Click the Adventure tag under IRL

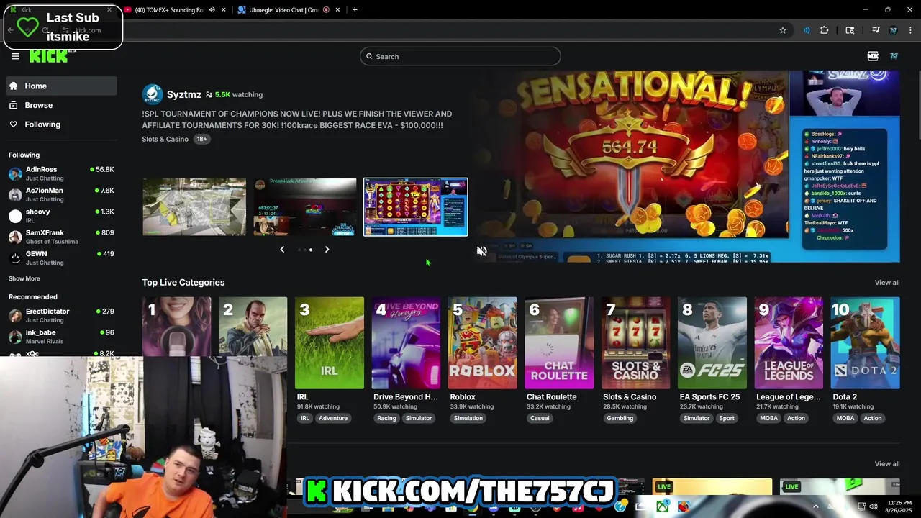[333, 418]
